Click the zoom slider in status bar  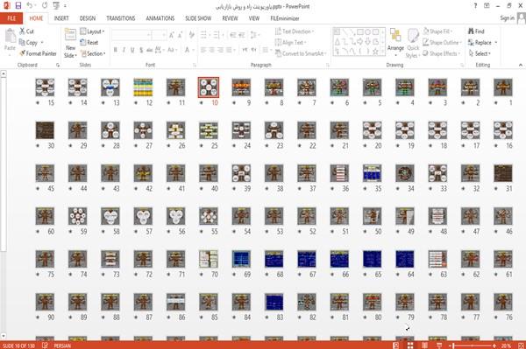pyautogui.click(x=473, y=346)
